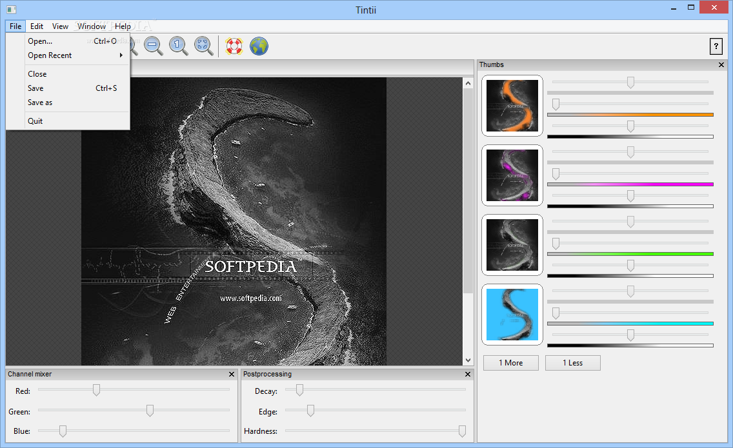
Task: Click the Hardness slider handle
Action: pos(462,431)
